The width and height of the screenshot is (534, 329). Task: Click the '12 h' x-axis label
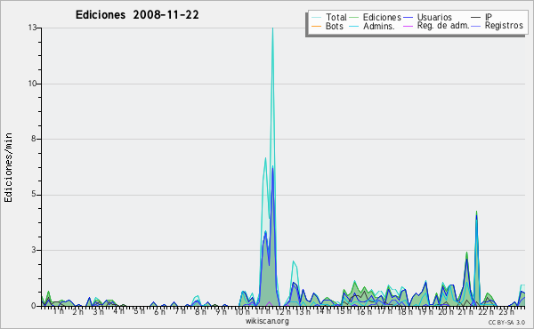[283, 311]
